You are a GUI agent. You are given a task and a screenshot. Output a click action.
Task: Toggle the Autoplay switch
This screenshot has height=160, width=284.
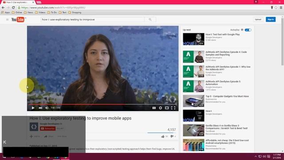(248, 30)
